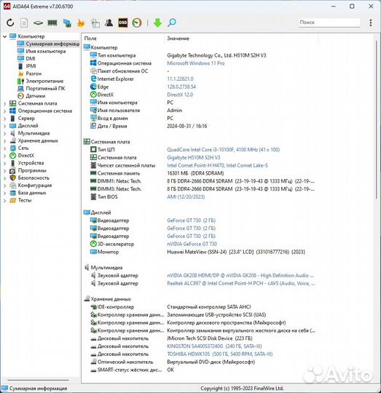The height and width of the screenshot is (393, 381).
Task: Click the green download arrow icon
Action: click(157, 23)
